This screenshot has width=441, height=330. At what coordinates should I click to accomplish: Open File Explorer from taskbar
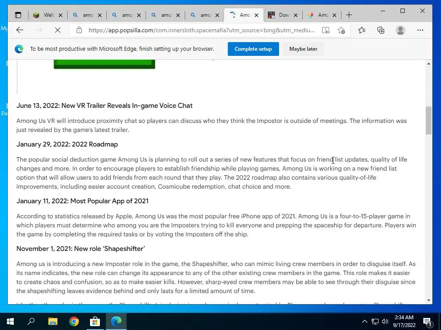pos(53,321)
